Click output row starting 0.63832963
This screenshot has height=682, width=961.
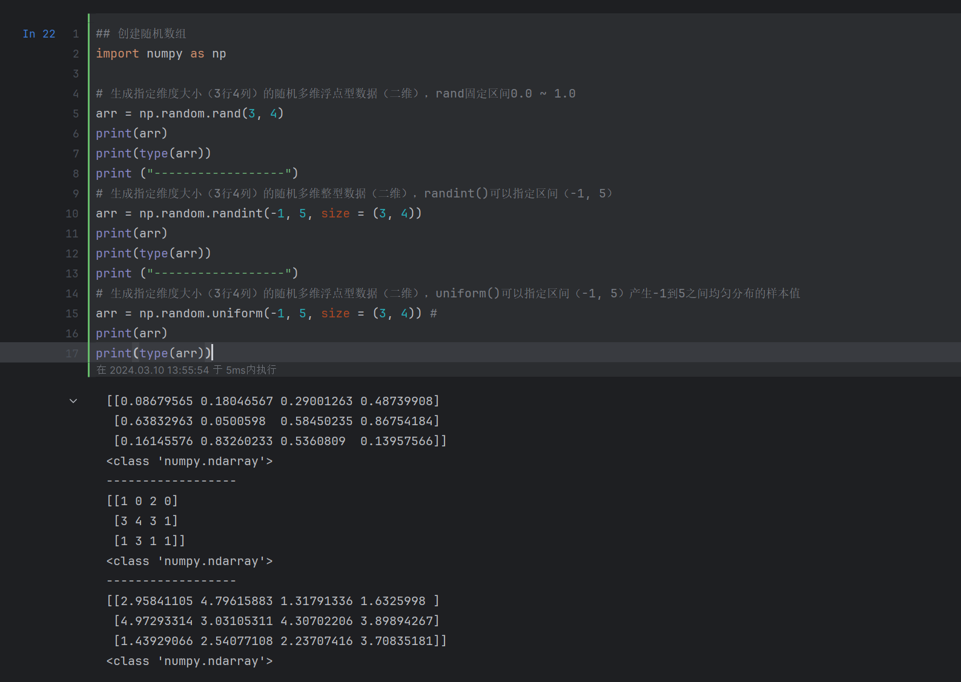coord(277,422)
